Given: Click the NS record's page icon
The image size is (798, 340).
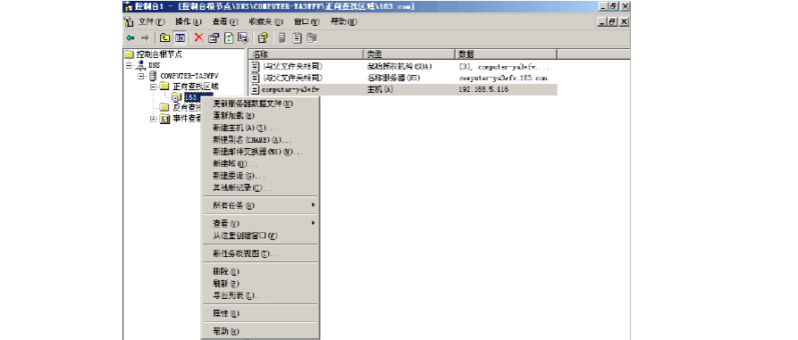Looking at the screenshot, I should pos(256,78).
